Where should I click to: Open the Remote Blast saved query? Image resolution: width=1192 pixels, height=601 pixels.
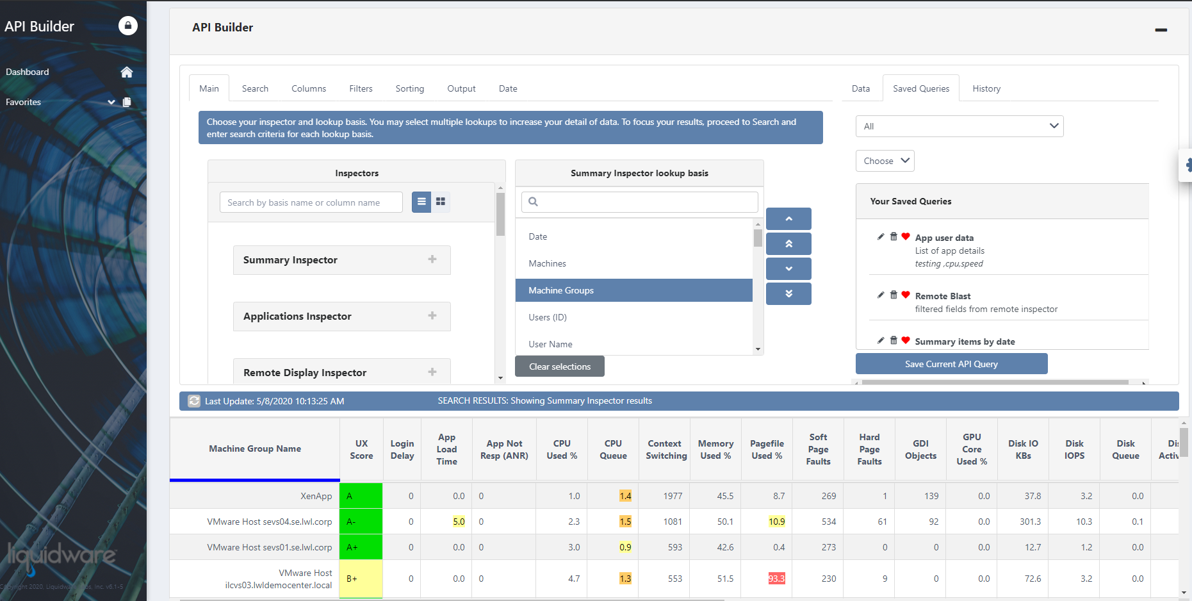click(943, 296)
